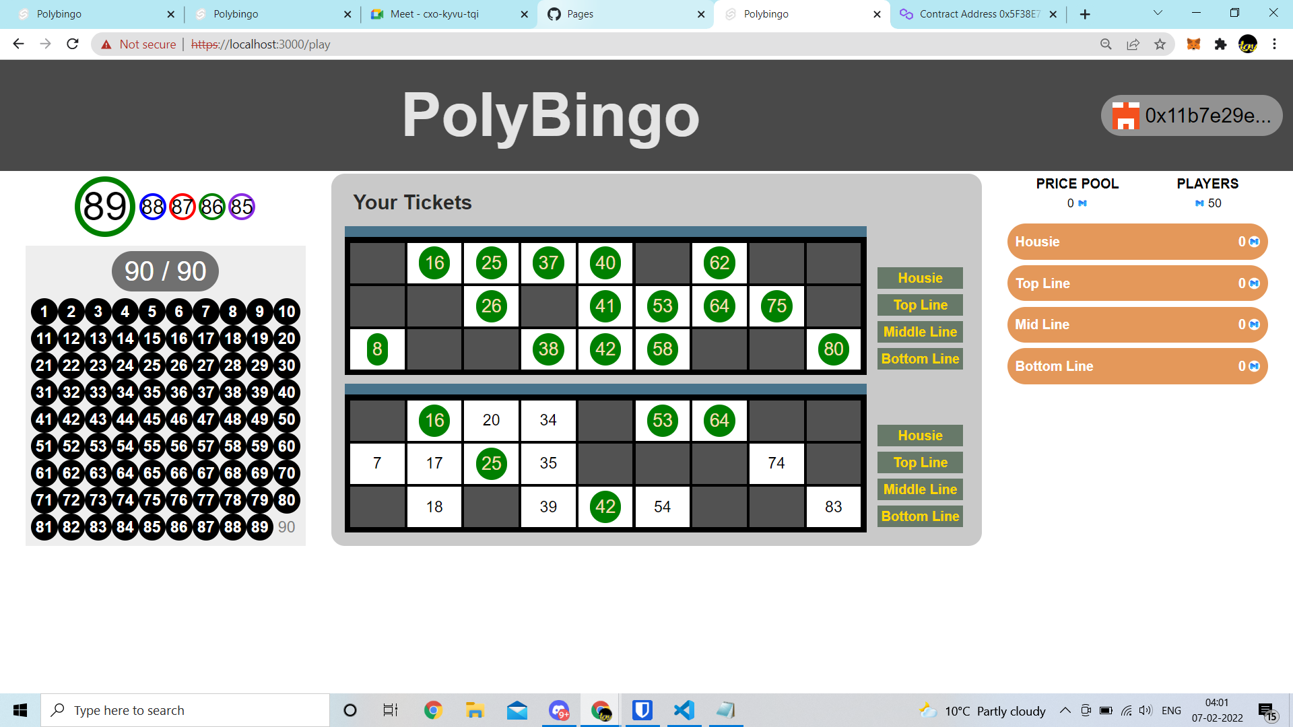Viewport: 1293px width, 727px height.
Task: Click the browser forward arrow
Action: coord(45,44)
